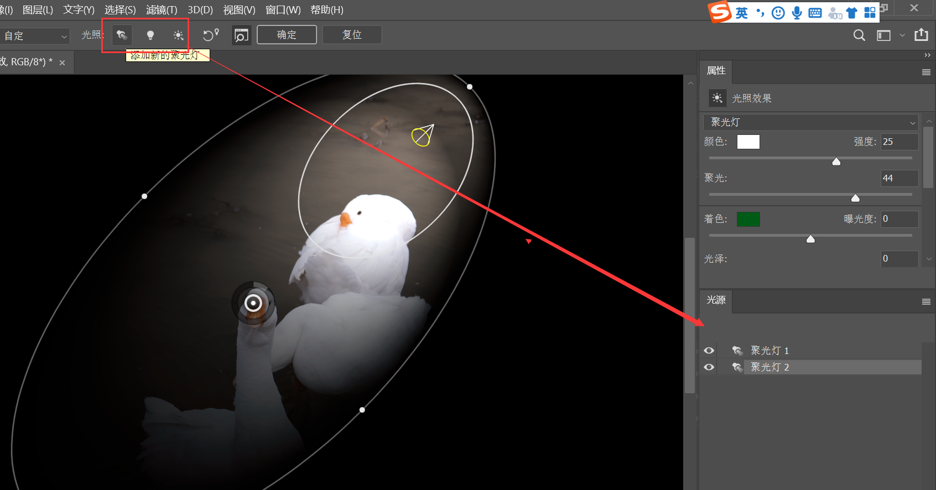The height and width of the screenshot is (490, 936).
Task: Click the bottom ellipse handle point
Action: click(x=362, y=410)
